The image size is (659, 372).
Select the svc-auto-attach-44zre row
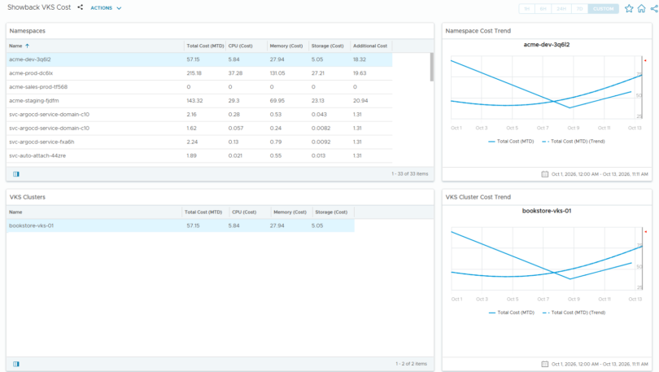click(x=199, y=156)
